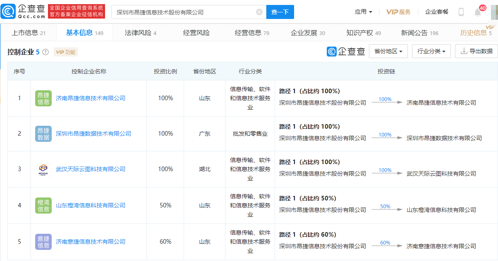Click the 意捷信息 purple company logo
The height and width of the screenshot is (261, 498).
pyautogui.click(x=43, y=242)
